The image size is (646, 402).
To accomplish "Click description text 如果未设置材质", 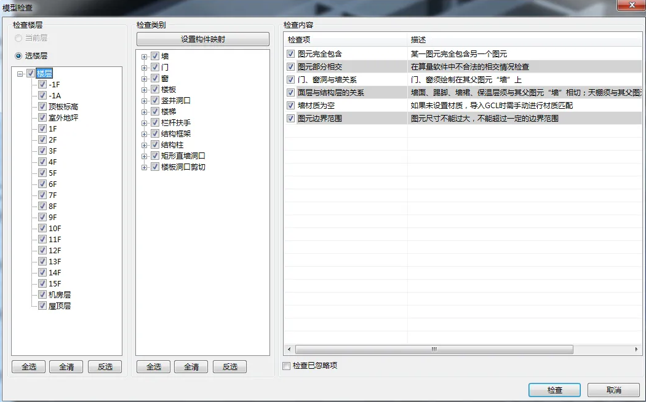I will pos(437,105).
